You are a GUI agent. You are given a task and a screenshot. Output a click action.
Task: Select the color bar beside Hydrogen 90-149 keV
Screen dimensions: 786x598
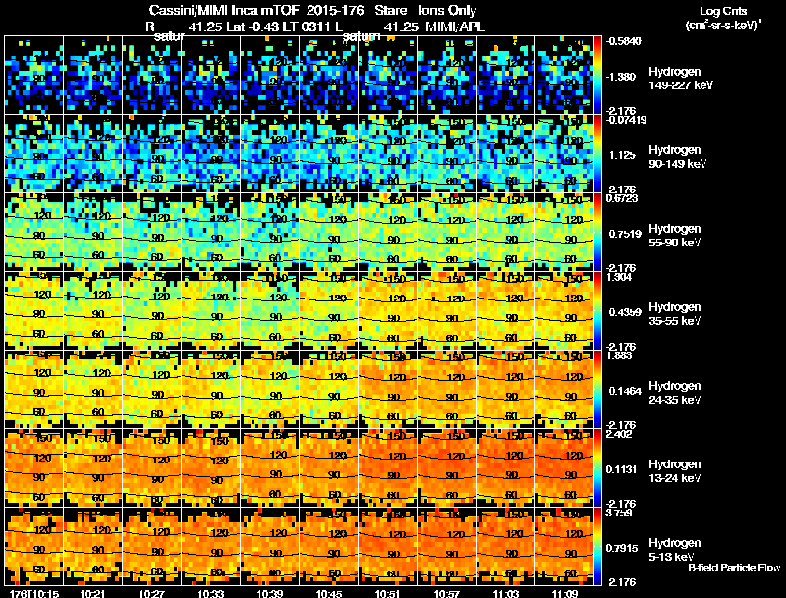coord(597,154)
